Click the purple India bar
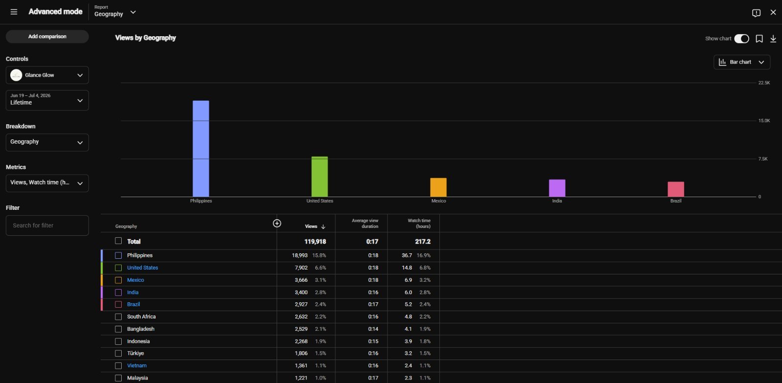The image size is (782, 383). [x=557, y=188]
